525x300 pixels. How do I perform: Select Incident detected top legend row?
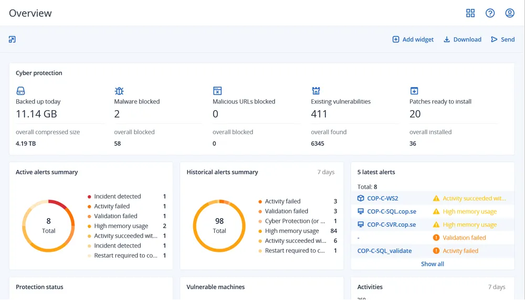pos(127,196)
